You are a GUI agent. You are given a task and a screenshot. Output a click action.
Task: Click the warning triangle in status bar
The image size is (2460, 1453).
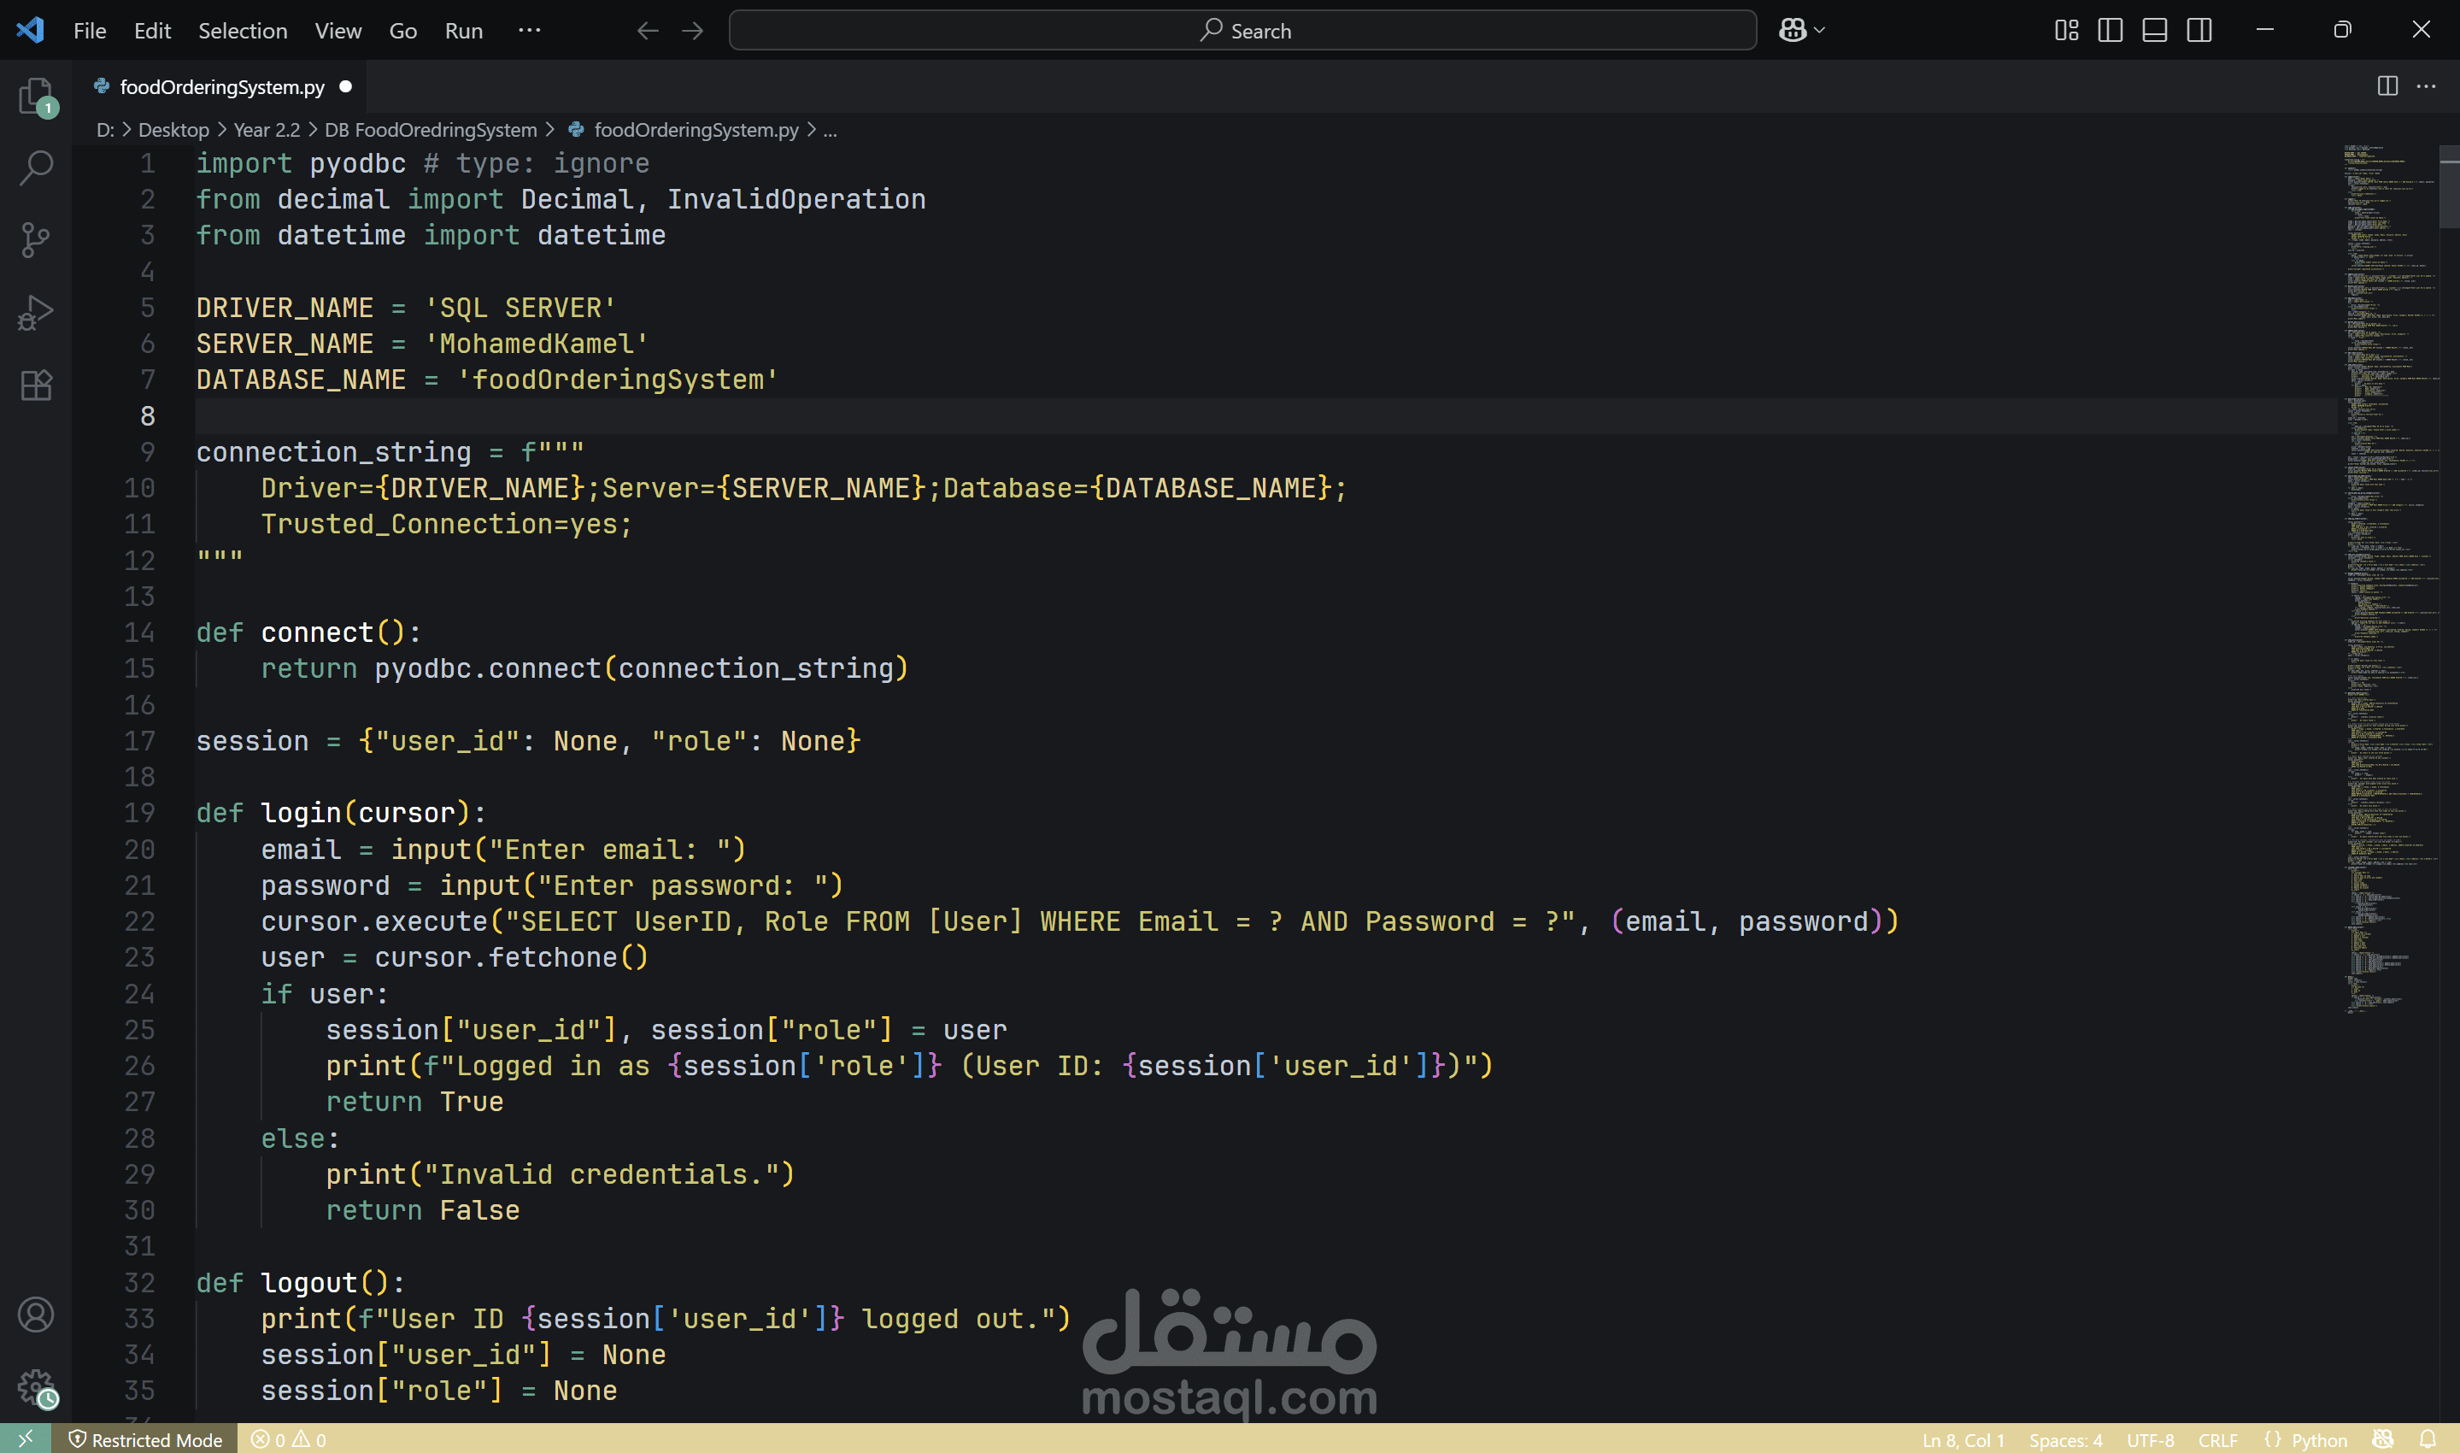tap(302, 1439)
